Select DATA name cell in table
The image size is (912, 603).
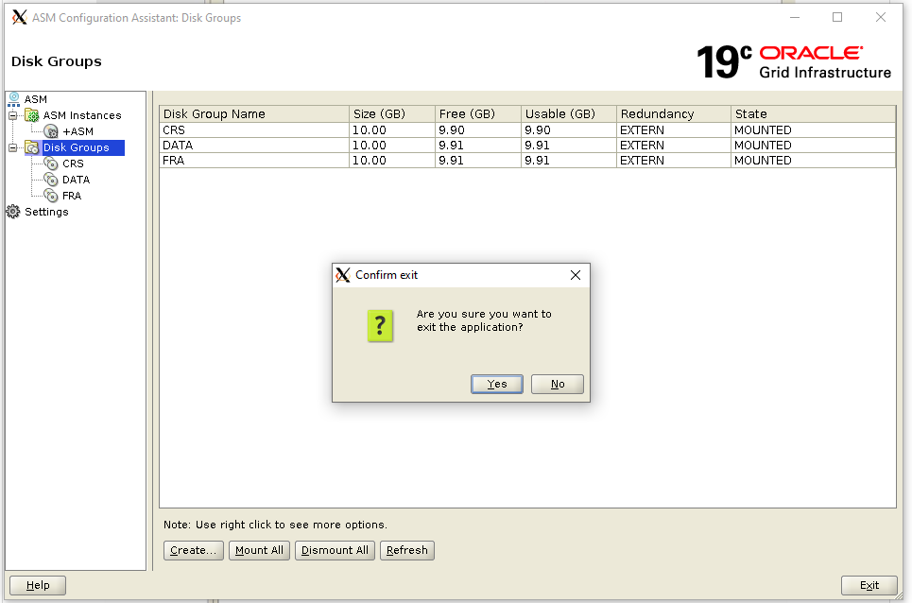[x=254, y=146]
